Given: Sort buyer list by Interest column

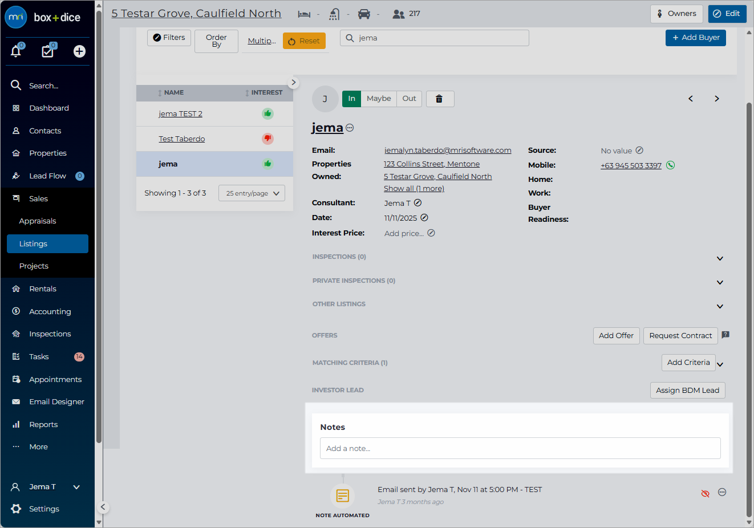Looking at the screenshot, I should (x=264, y=93).
